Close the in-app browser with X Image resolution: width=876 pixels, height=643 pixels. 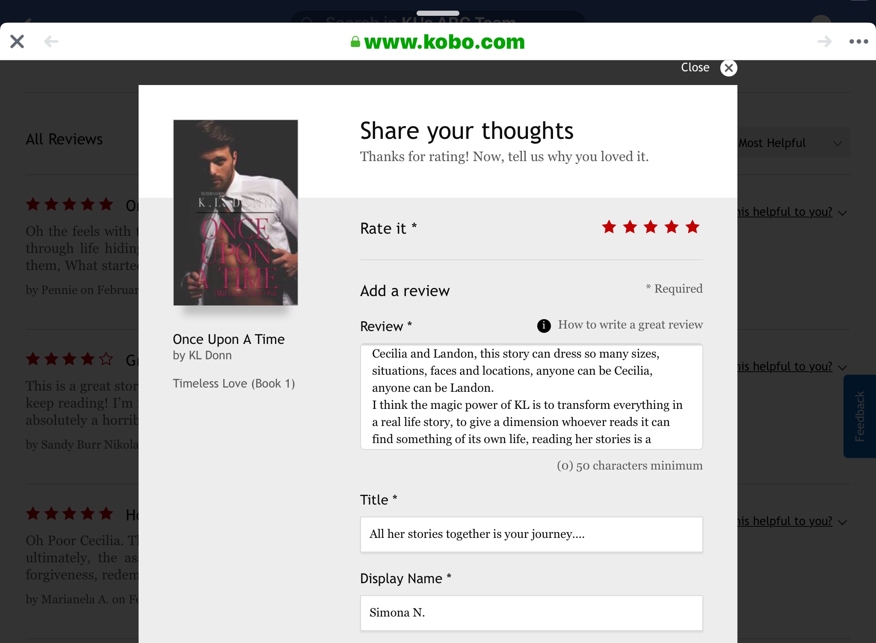pos(17,41)
